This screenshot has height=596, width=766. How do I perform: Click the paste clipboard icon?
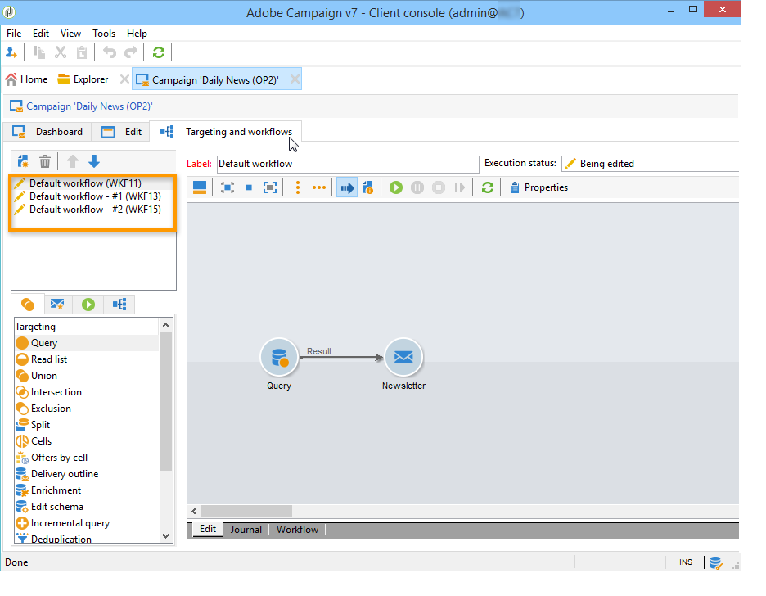(x=82, y=52)
